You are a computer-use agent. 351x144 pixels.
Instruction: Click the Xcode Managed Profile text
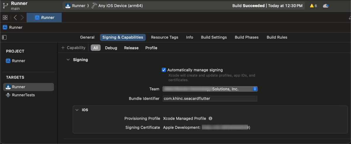(185, 119)
